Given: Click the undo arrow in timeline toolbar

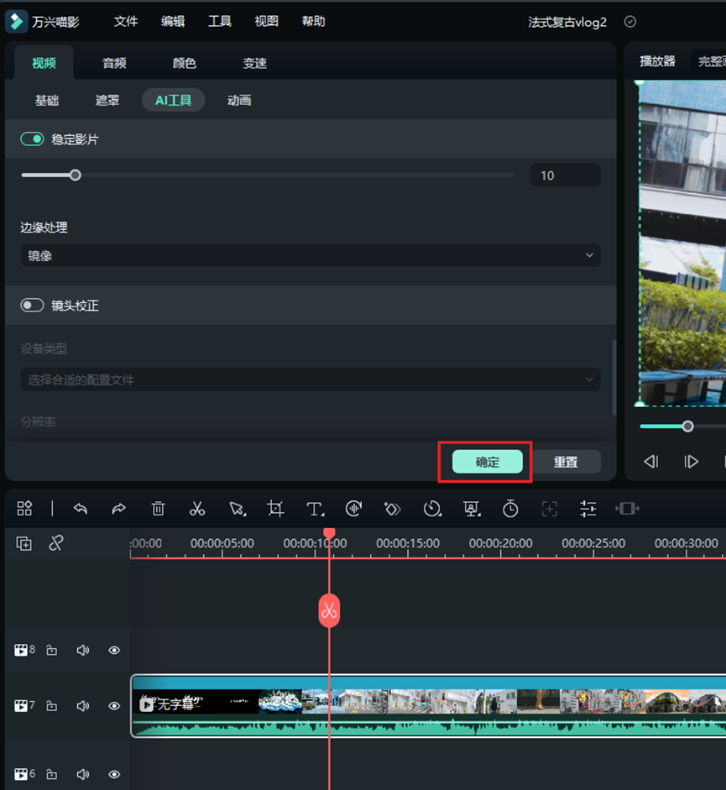Looking at the screenshot, I should tap(81, 509).
